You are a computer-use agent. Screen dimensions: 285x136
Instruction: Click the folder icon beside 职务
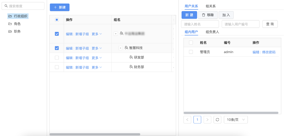point(10,31)
